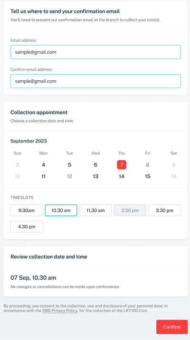Pick September 11 as collection date
The width and height of the screenshot is (190, 340).
coord(43,176)
